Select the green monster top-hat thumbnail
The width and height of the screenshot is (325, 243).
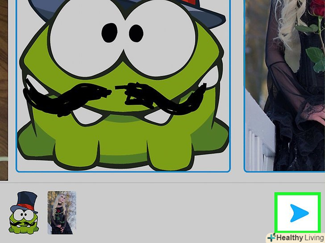[x=23, y=213]
